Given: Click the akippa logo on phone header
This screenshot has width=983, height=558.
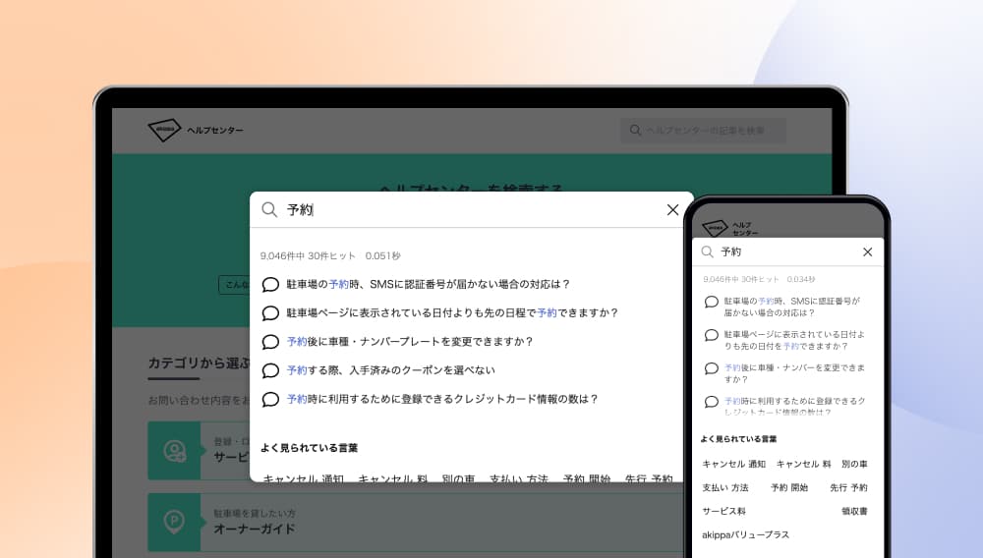Looking at the screenshot, I should (x=715, y=228).
